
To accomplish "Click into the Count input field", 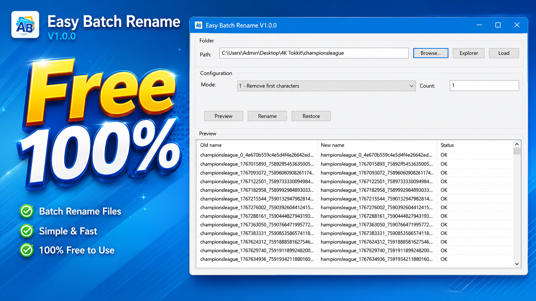I will click(484, 85).
